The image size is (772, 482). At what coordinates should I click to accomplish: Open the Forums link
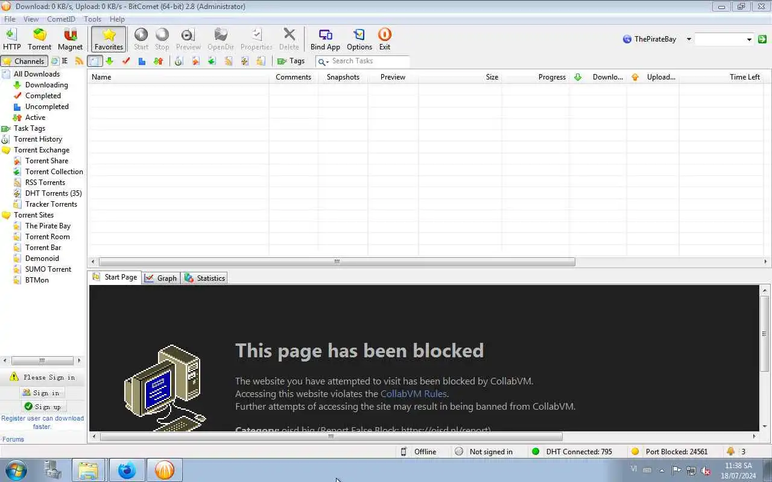[13, 439]
